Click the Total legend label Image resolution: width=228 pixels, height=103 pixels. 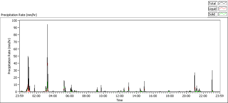(x=213, y=3)
